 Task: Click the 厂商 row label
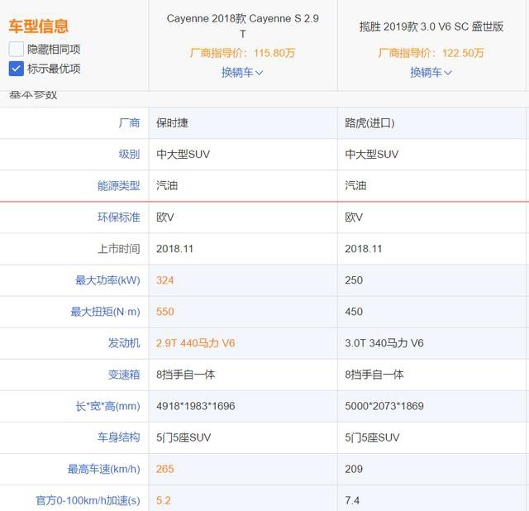pyautogui.click(x=129, y=123)
